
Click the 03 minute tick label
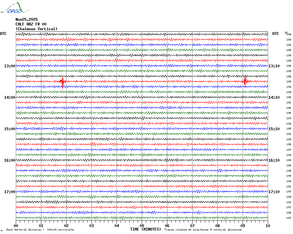pos(92,226)
